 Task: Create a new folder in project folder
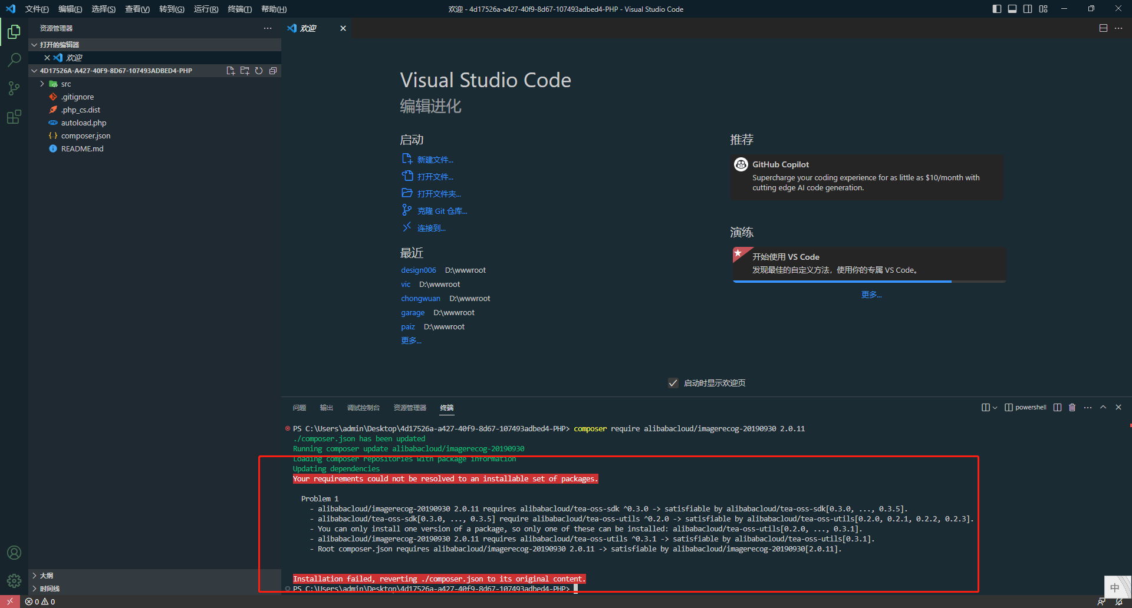[x=245, y=71]
